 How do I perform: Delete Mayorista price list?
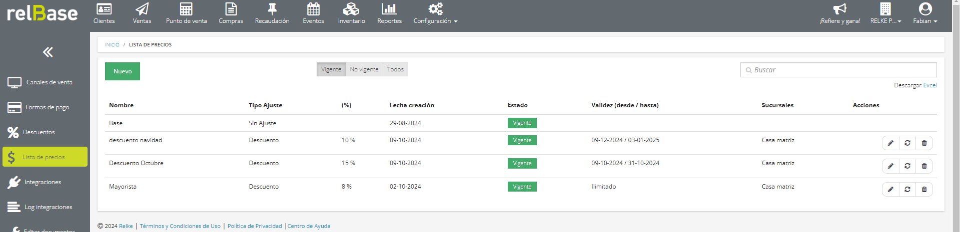[924, 190]
